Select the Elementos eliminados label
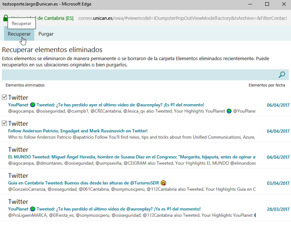The height and width of the screenshot is (227, 291). (x=25, y=85)
